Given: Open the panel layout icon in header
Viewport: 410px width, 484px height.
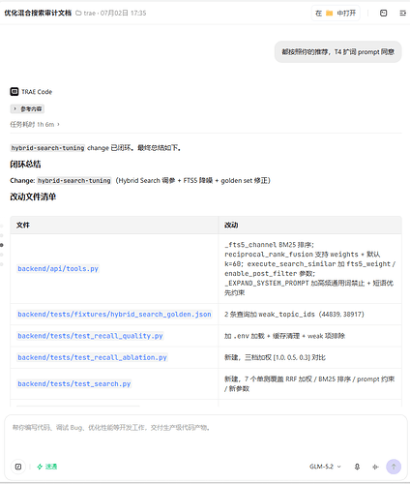Looking at the screenshot, I should (x=383, y=14).
